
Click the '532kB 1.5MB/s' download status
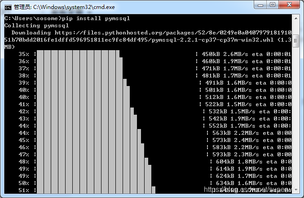coord(232,112)
